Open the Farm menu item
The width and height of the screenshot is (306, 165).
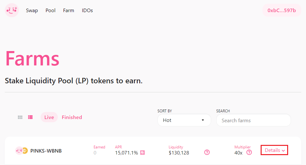pyautogui.click(x=69, y=11)
